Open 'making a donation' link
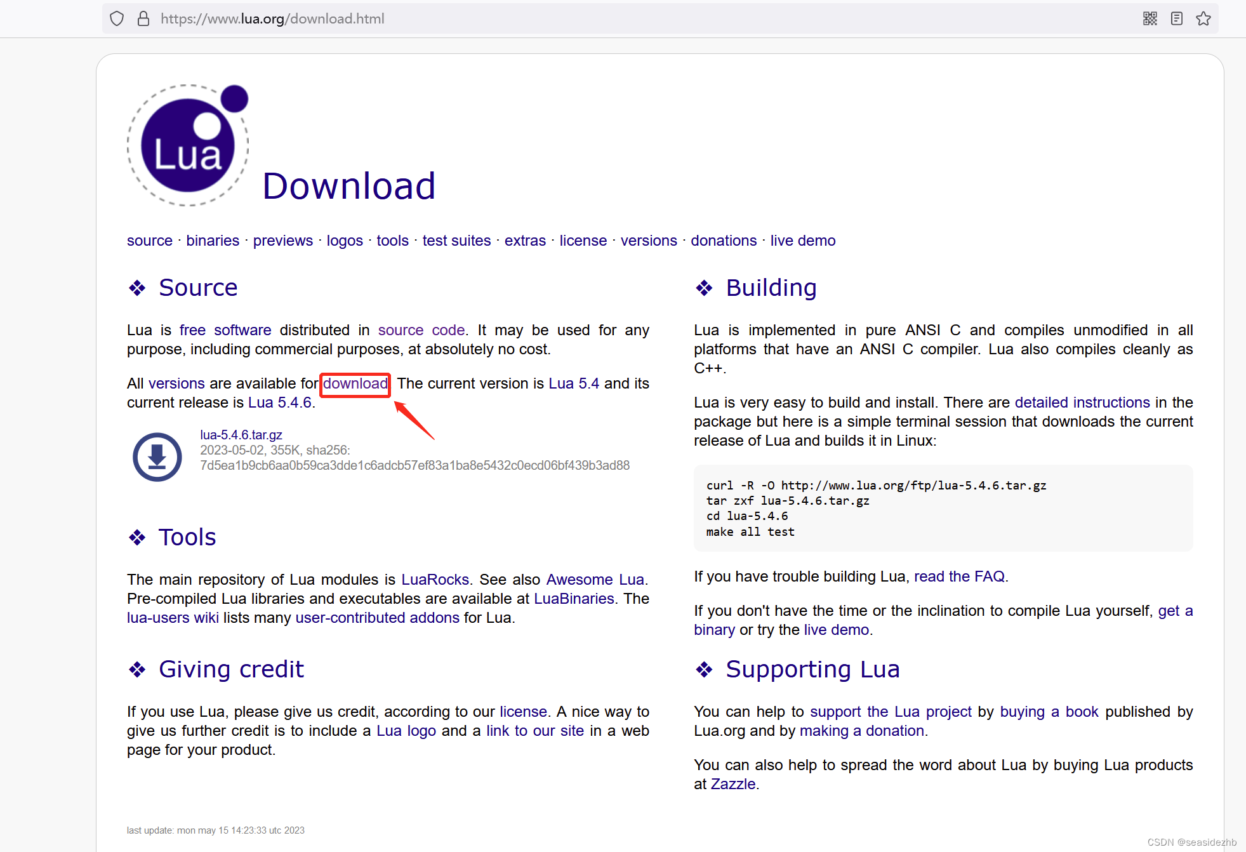 pos(862,731)
